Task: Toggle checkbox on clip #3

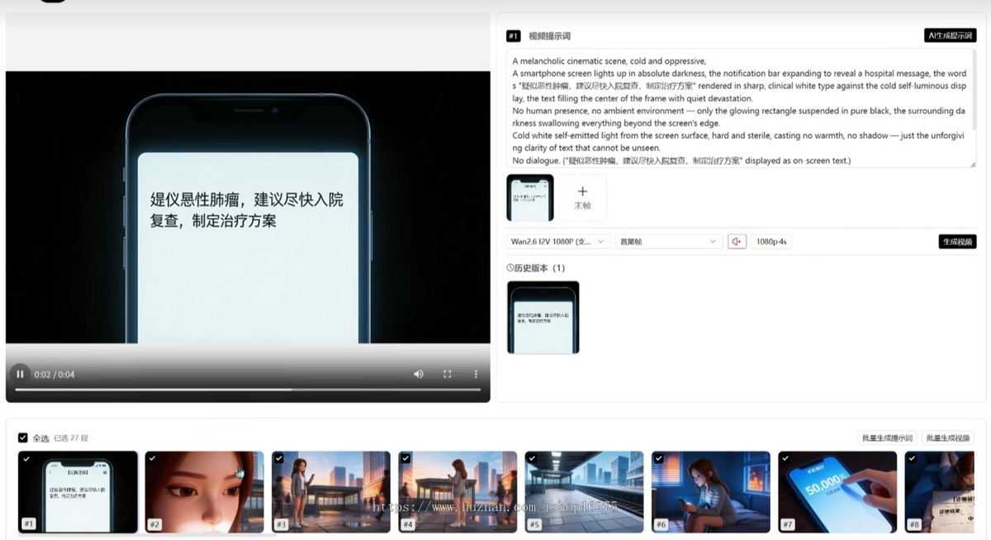Action: 279,458
